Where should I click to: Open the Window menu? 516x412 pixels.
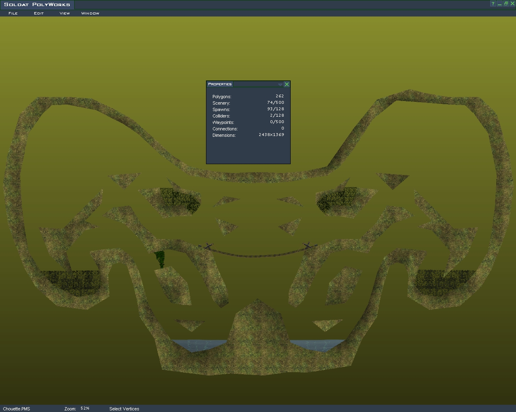point(90,13)
